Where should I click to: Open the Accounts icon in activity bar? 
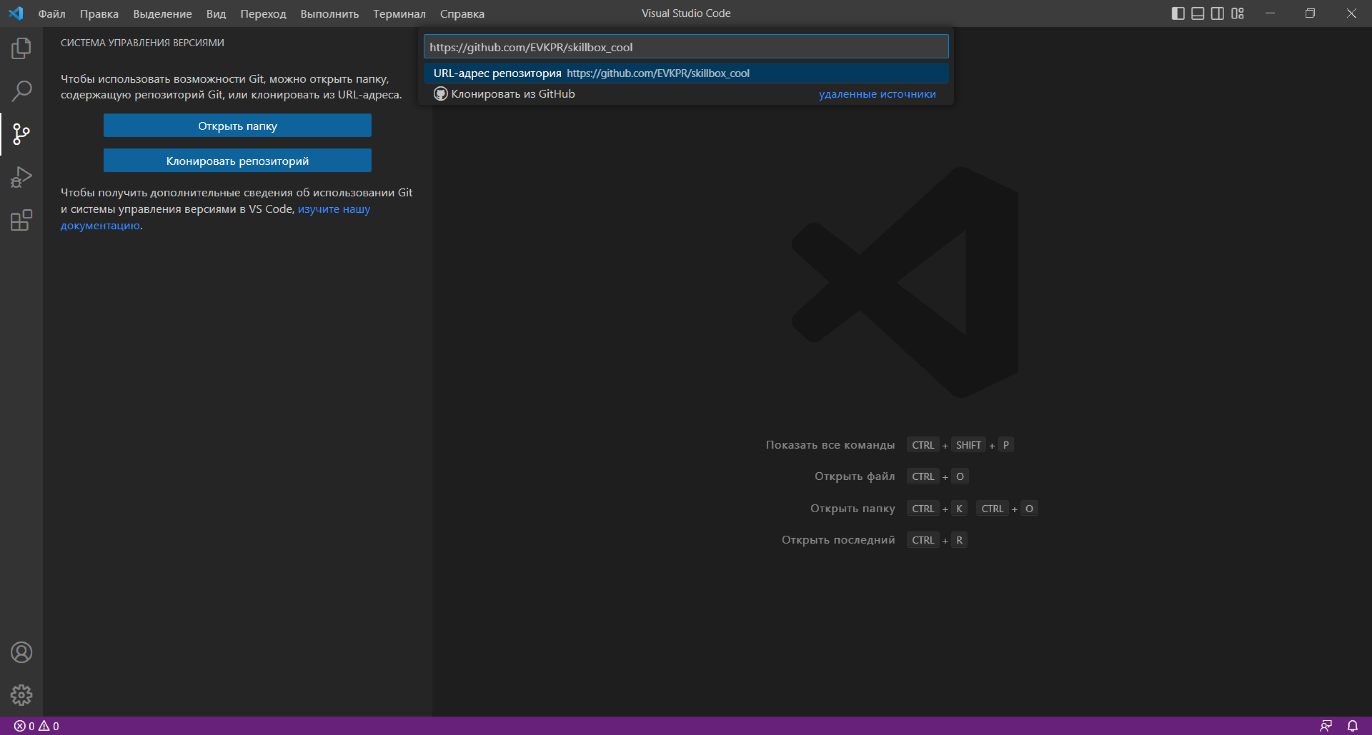tap(21, 653)
